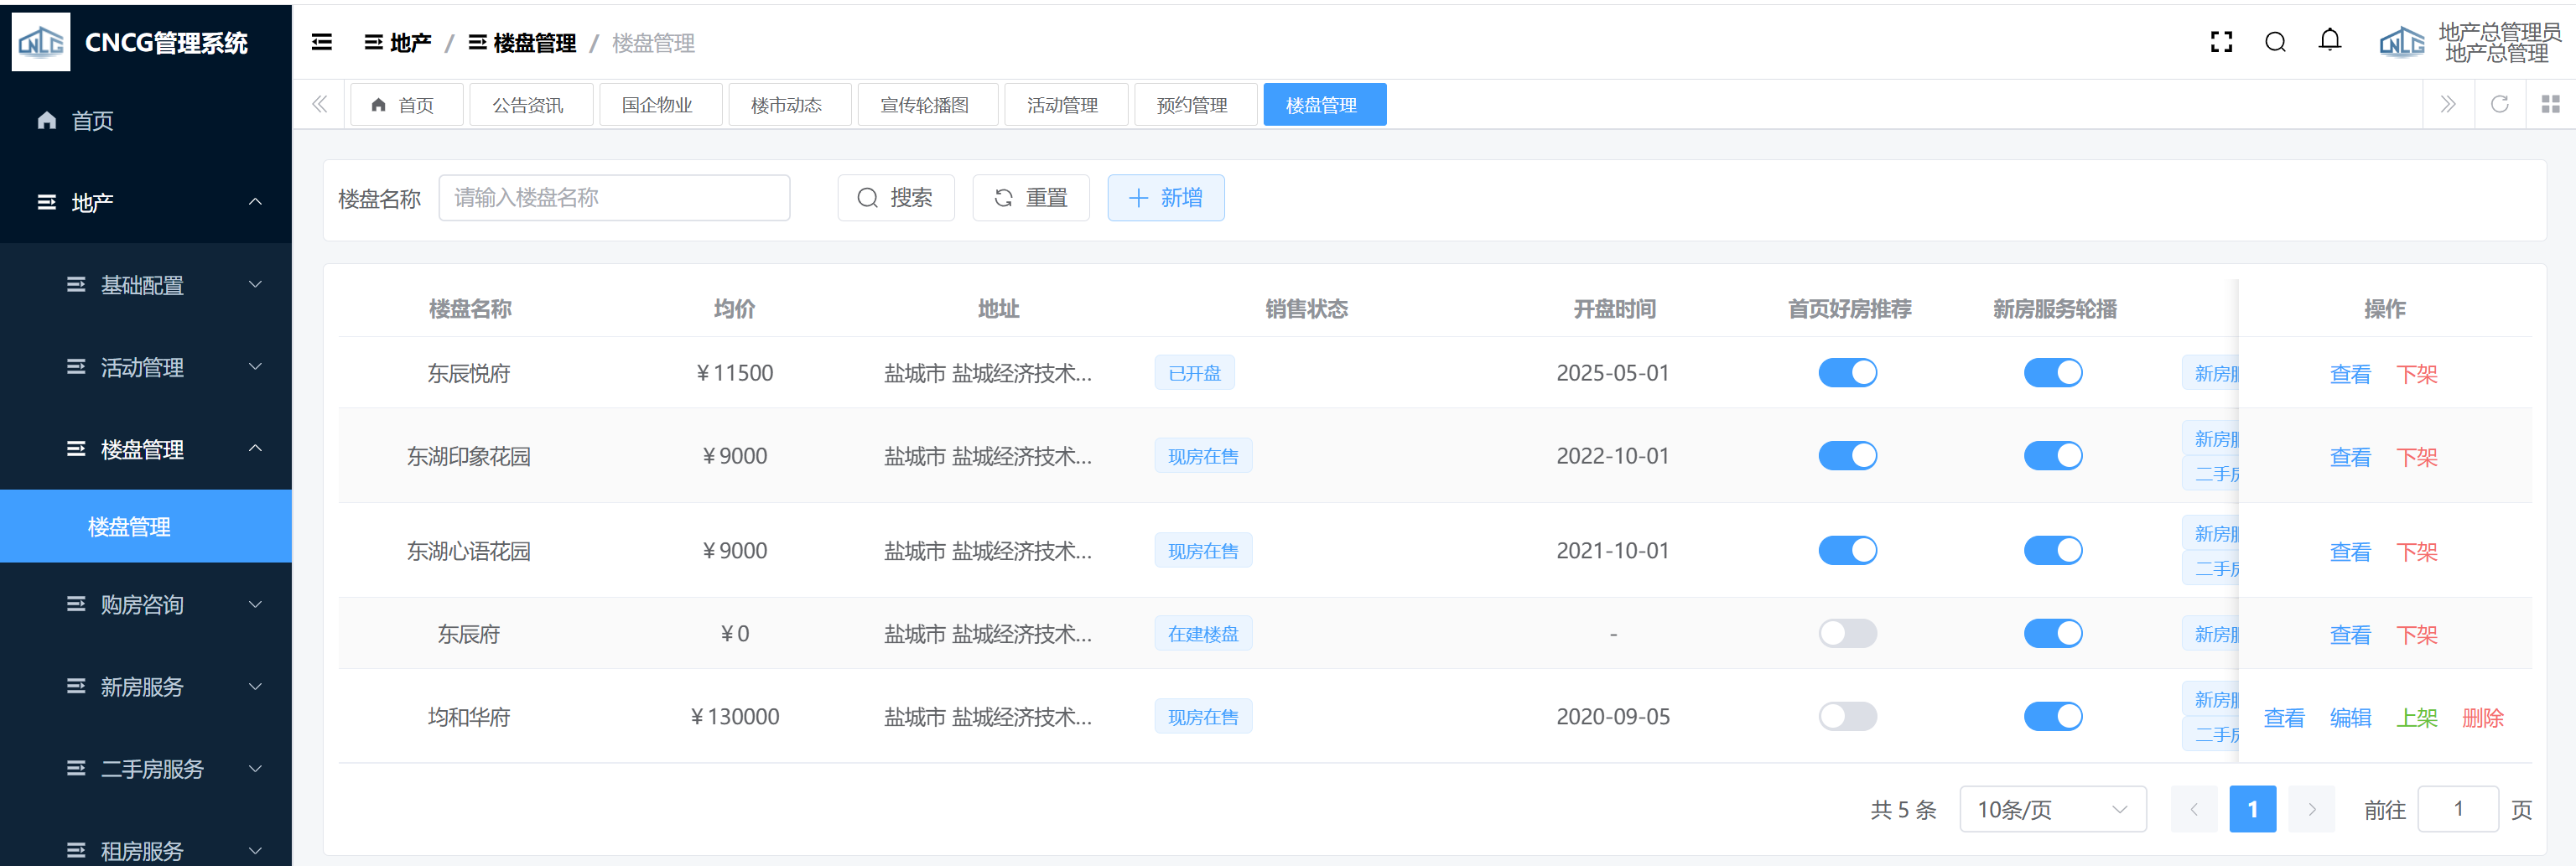Open the 10条/页 page size dropdown

pos(2052,809)
